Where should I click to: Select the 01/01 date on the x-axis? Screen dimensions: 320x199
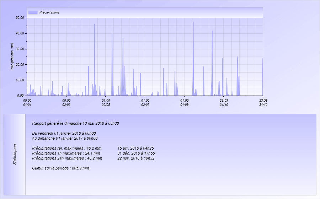coord(27,105)
